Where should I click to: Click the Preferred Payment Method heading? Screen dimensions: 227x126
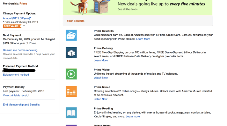20,66
